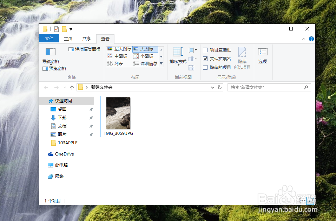The image size is (336, 221).
Task: Open the 文件 menu
Action: click(x=49, y=39)
